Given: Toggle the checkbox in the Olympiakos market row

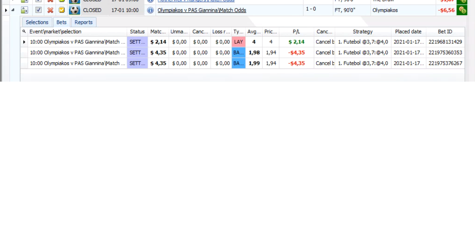Looking at the screenshot, I should click(x=38, y=10).
